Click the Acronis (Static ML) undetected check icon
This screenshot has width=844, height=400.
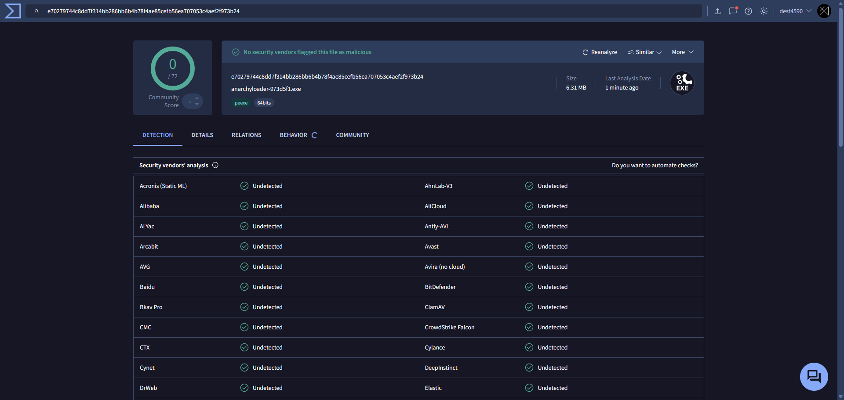click(x=244, y=186)
